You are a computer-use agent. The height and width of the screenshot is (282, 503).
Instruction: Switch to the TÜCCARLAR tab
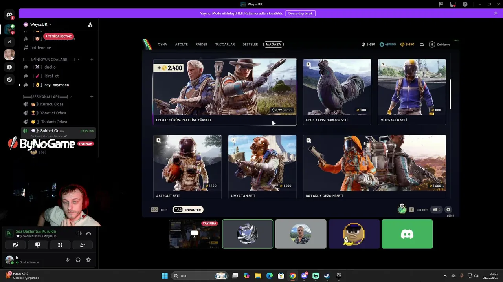point(225,45)
